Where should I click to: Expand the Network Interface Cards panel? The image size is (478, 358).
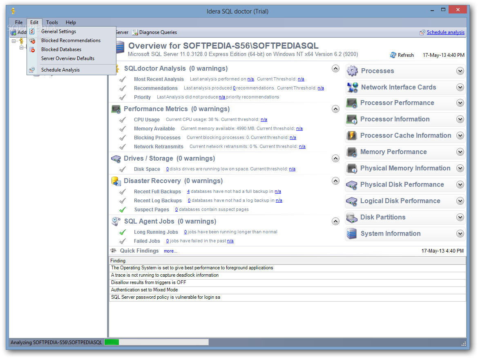point(460,87)
